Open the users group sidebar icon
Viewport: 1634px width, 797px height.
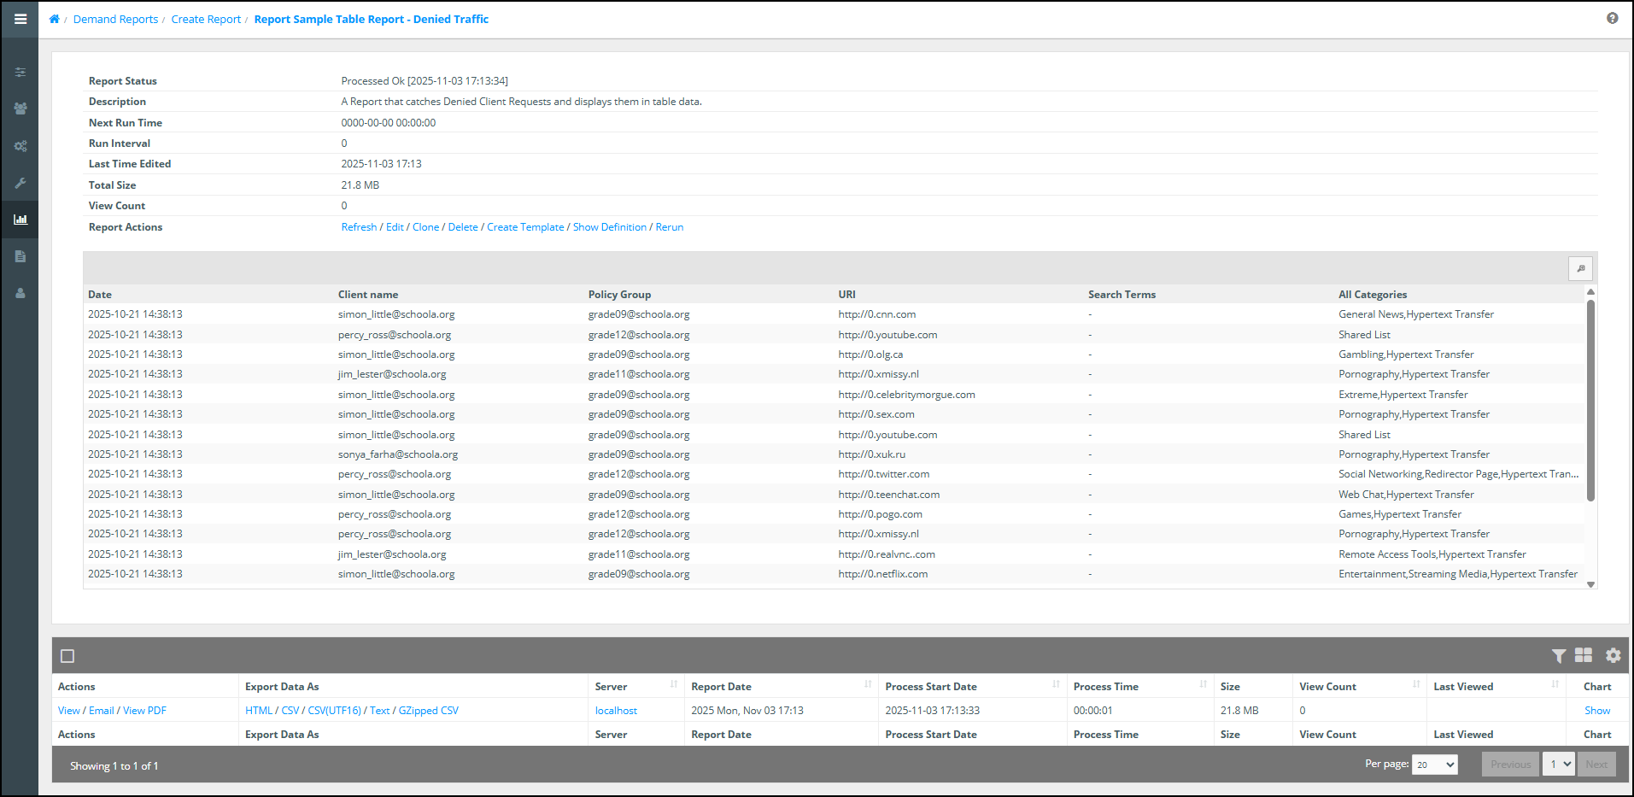20,108
